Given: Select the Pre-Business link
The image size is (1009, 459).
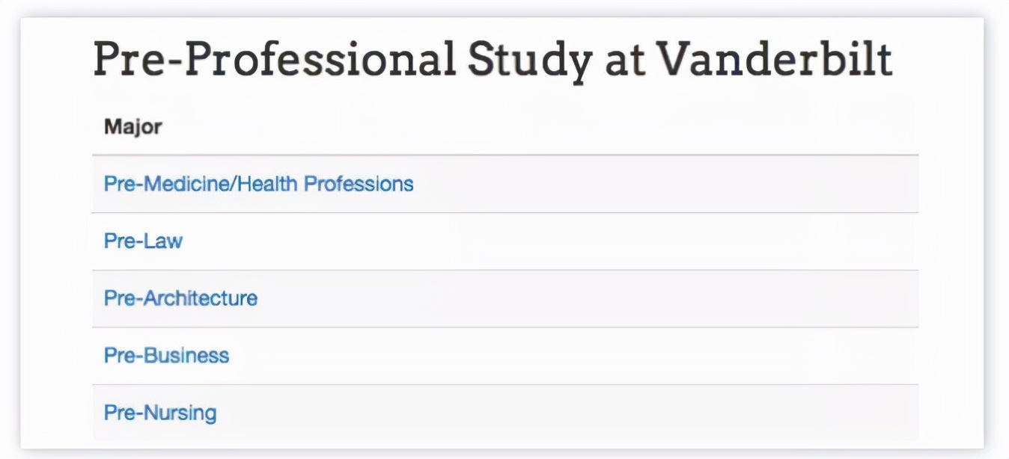Looking at the screenshot, I should point(166,355).
